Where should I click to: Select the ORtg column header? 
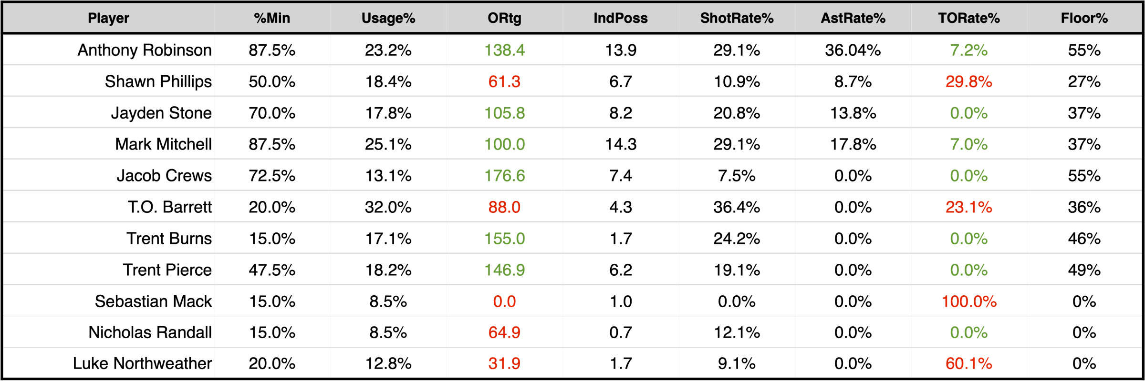click(x=504, y=18)
